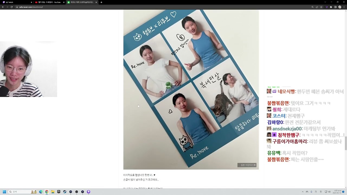Expand the tab search chevron
This screenshot has width=347, height=195.
pyautogui.click(x=325, y=2)
